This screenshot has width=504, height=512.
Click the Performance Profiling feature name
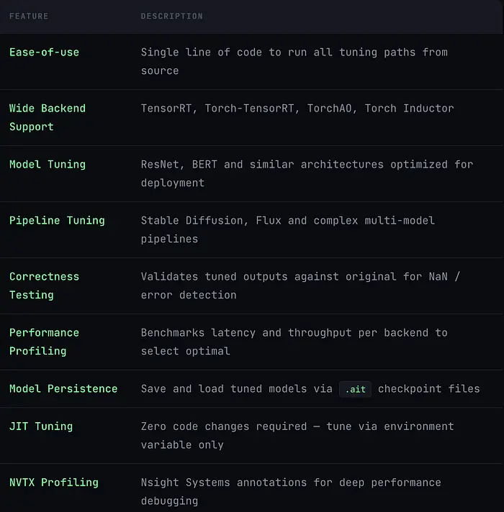[44, 342]
